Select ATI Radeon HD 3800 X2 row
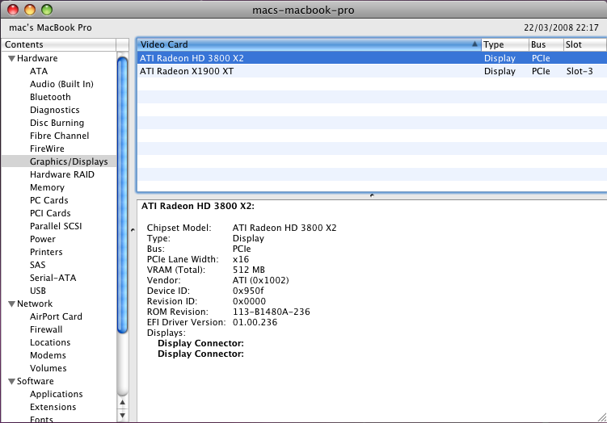The image size is (607, 423). (372, 58)
